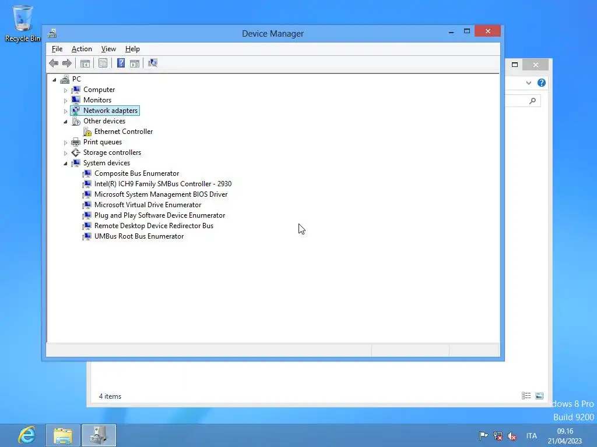Maximize the Device Manager window
597x447 pixels.
467,31
